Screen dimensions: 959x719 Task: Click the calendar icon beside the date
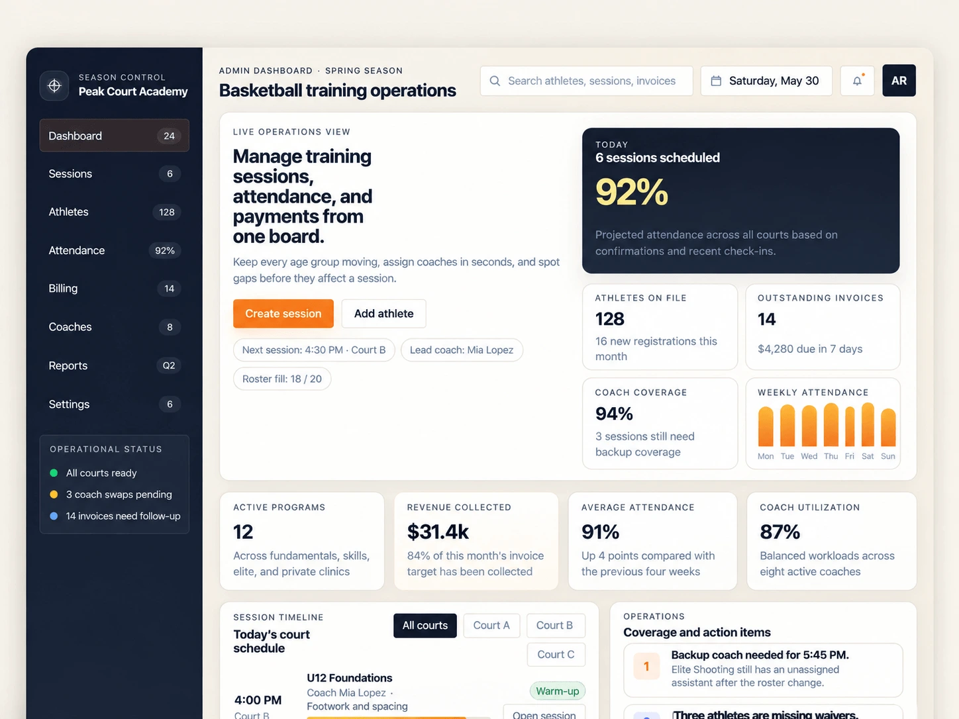pyautogui.click(x=716, y=81)
